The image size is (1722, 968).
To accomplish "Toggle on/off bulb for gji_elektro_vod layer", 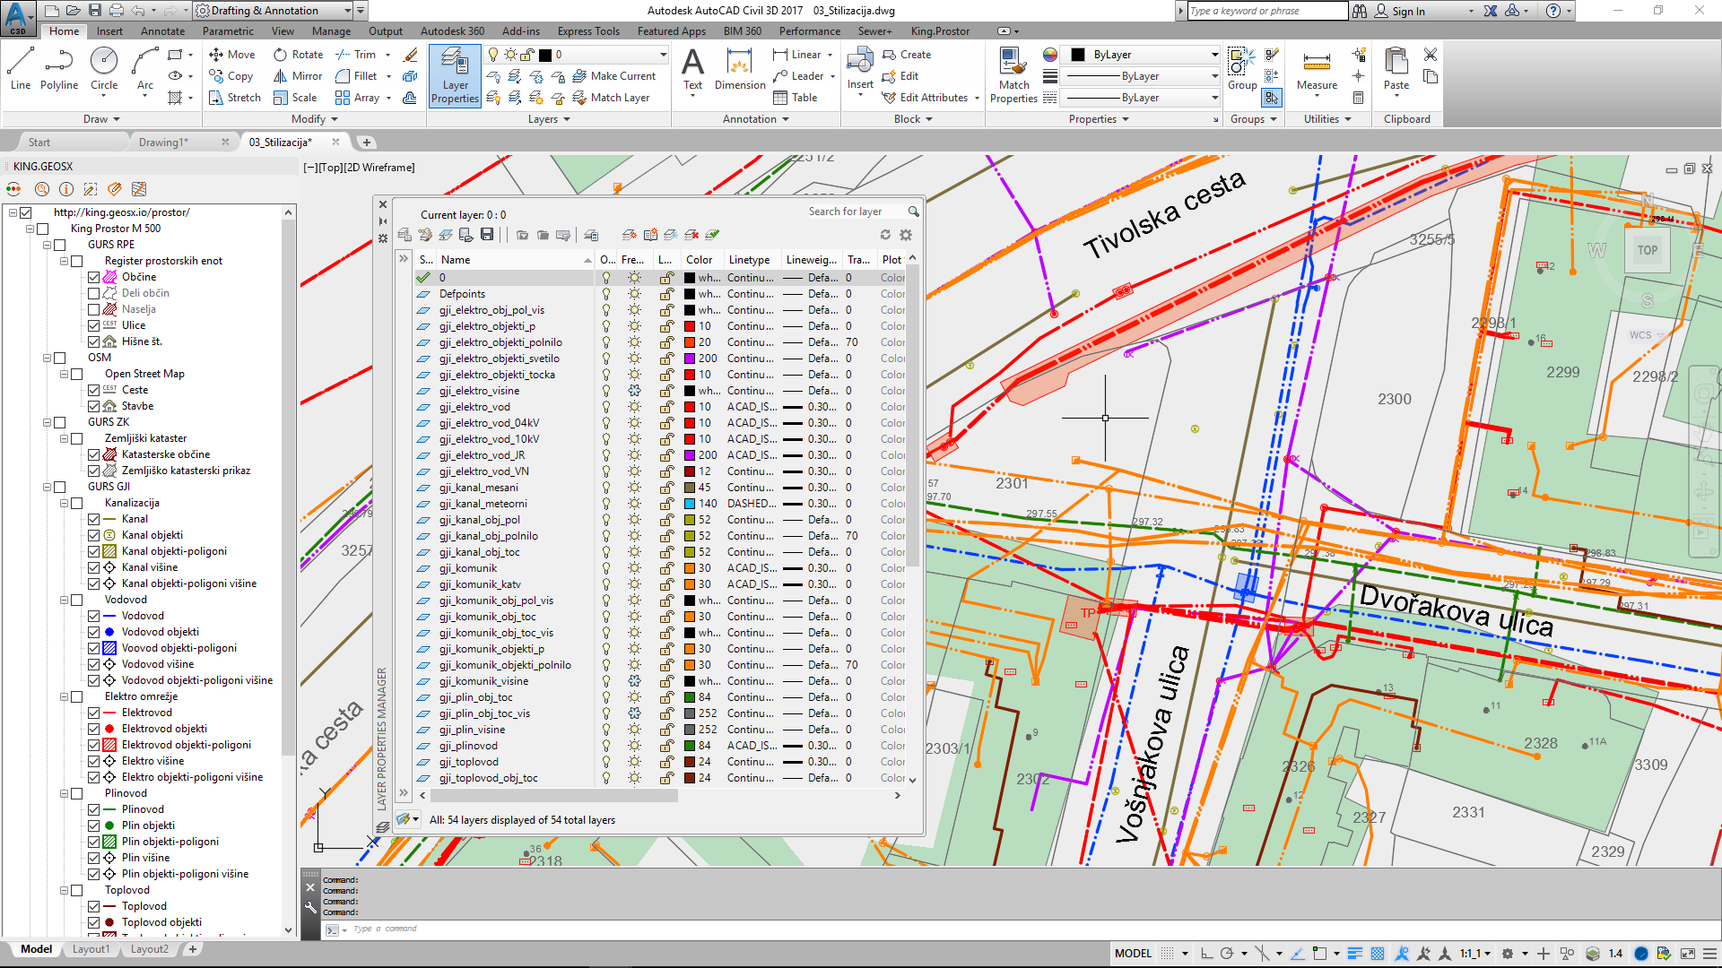I will pyautogui.click(x=606, y=407).
